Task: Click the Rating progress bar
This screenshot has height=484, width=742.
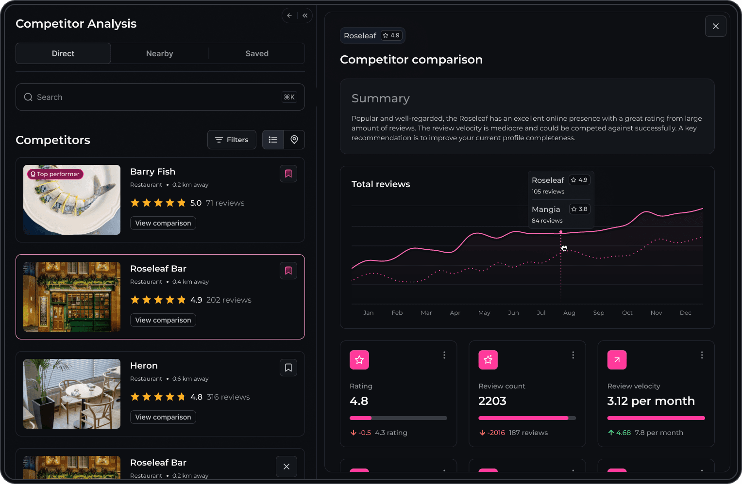Action: coord(398,418)
